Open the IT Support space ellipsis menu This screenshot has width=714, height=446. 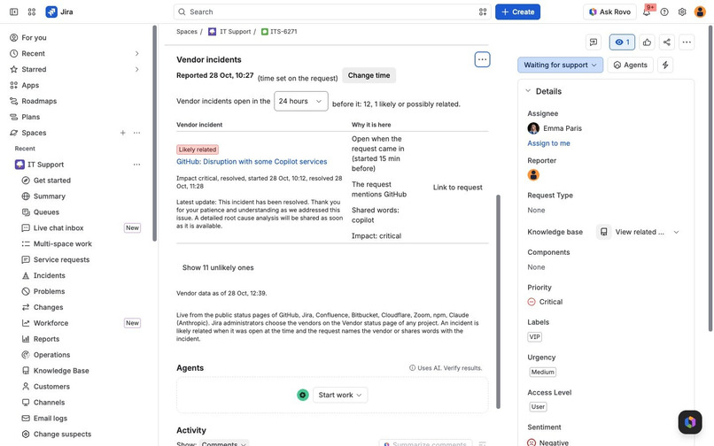[136, 165]
